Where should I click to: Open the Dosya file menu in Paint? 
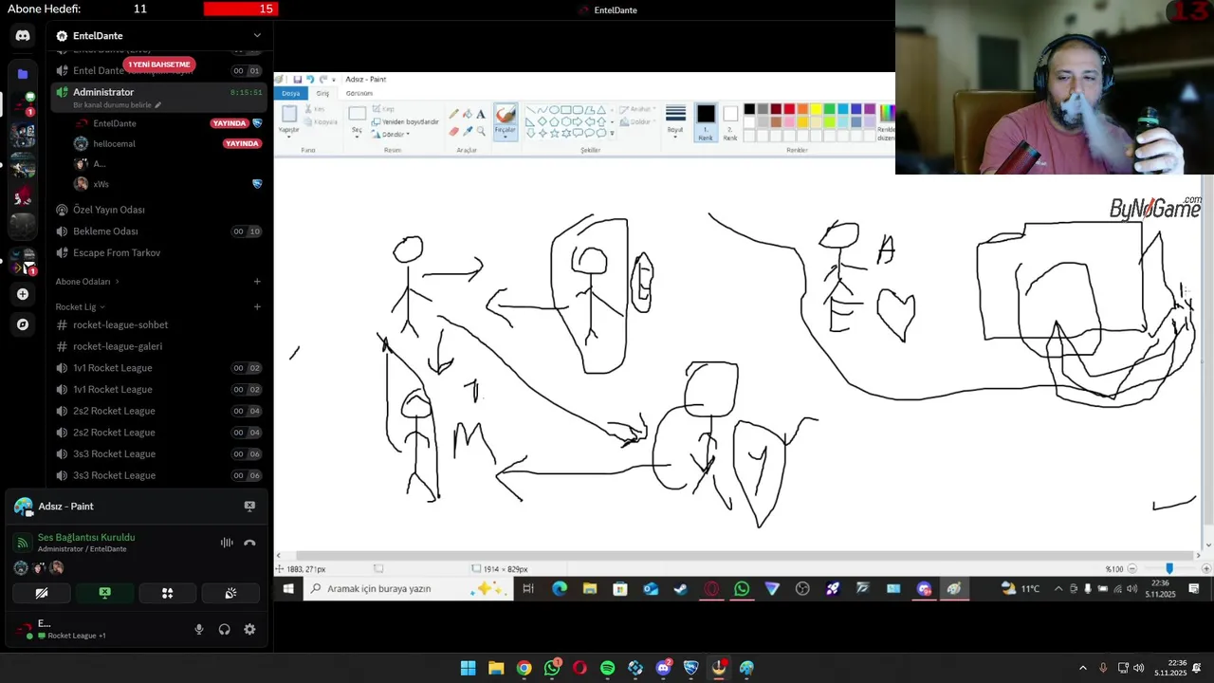pos(290,93)
